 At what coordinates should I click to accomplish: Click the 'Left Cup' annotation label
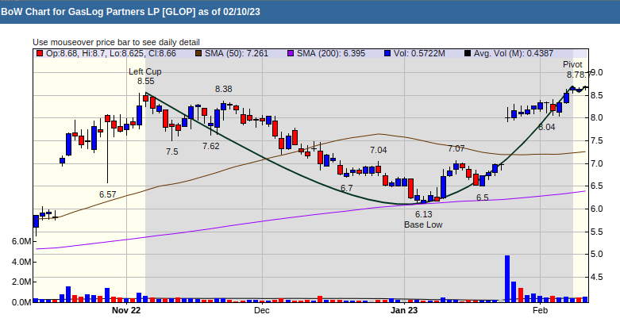click(145, 71)
